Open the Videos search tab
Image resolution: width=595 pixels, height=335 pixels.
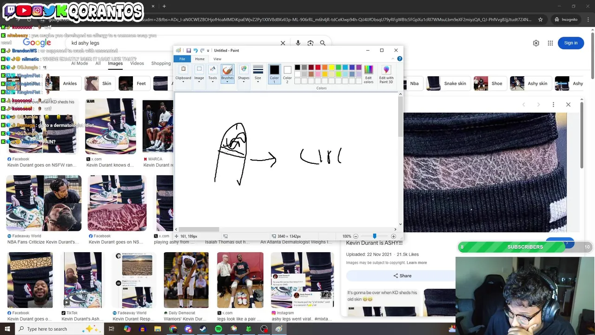click(x=137, y=63)
